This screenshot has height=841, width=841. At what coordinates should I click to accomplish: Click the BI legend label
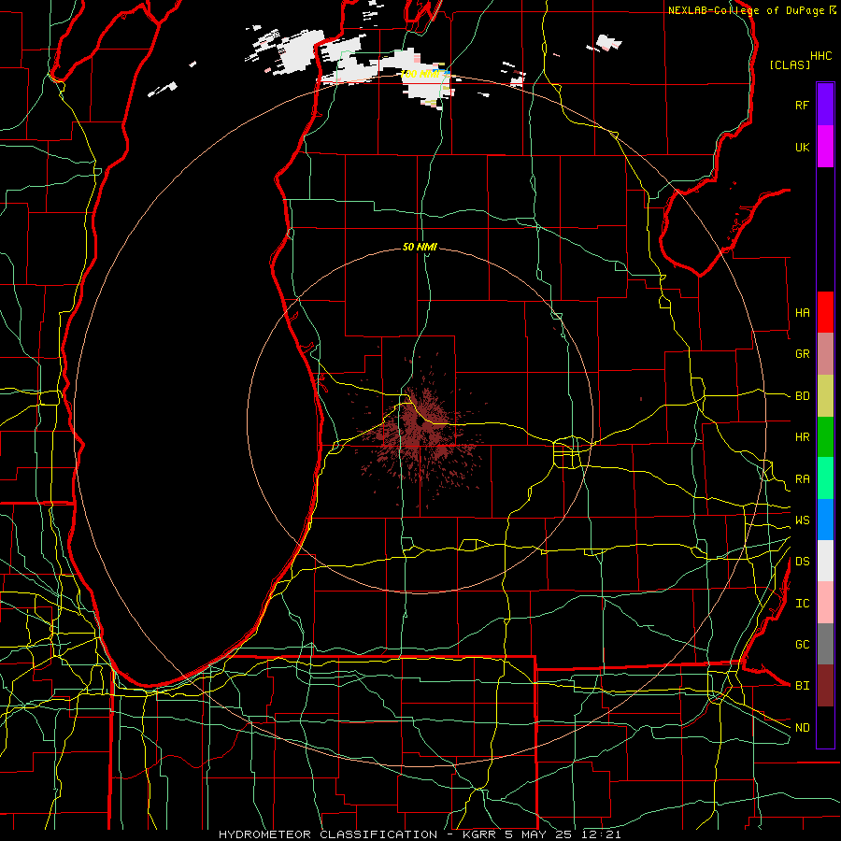click(x=802, y=686)
